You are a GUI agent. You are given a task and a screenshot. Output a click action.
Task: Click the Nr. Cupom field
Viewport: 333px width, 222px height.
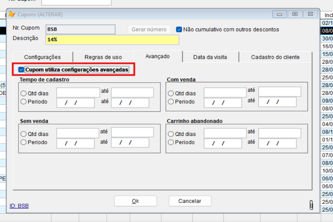point(80,29)
